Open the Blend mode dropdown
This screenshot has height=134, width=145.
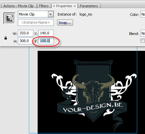coord(143,33)
